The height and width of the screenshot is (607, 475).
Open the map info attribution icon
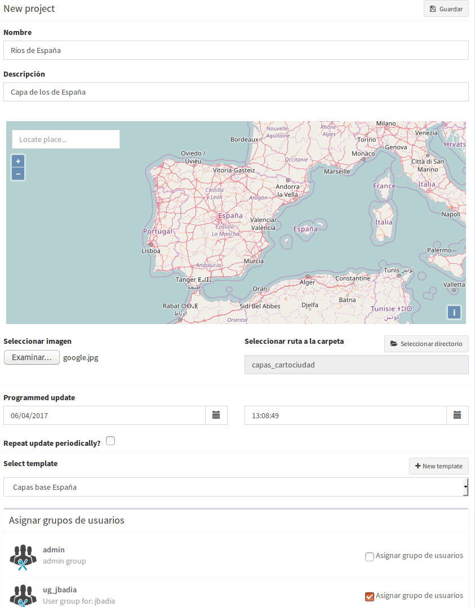click(454, 312)
